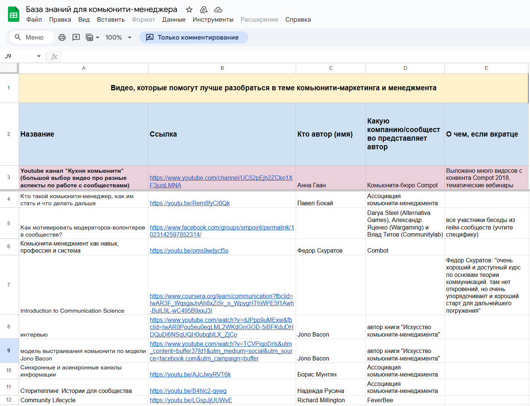Select the Название header cell
The image size is (530, 406).
click(83, 134)
